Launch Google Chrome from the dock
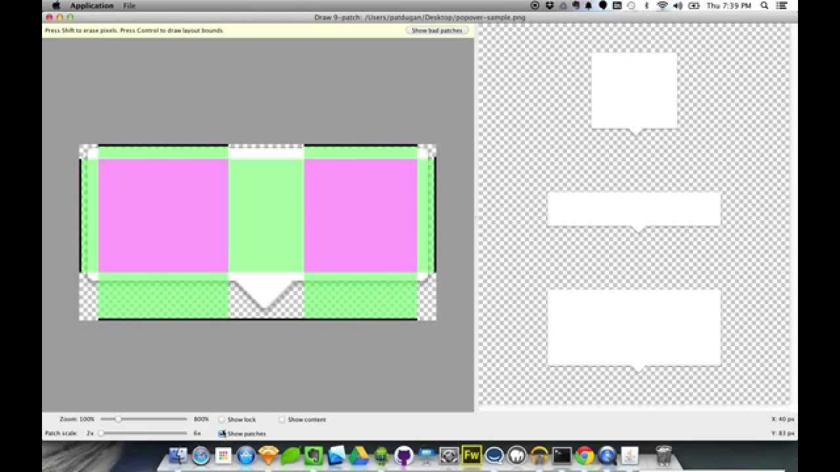The image size is (840, 472). click(585, 455)
